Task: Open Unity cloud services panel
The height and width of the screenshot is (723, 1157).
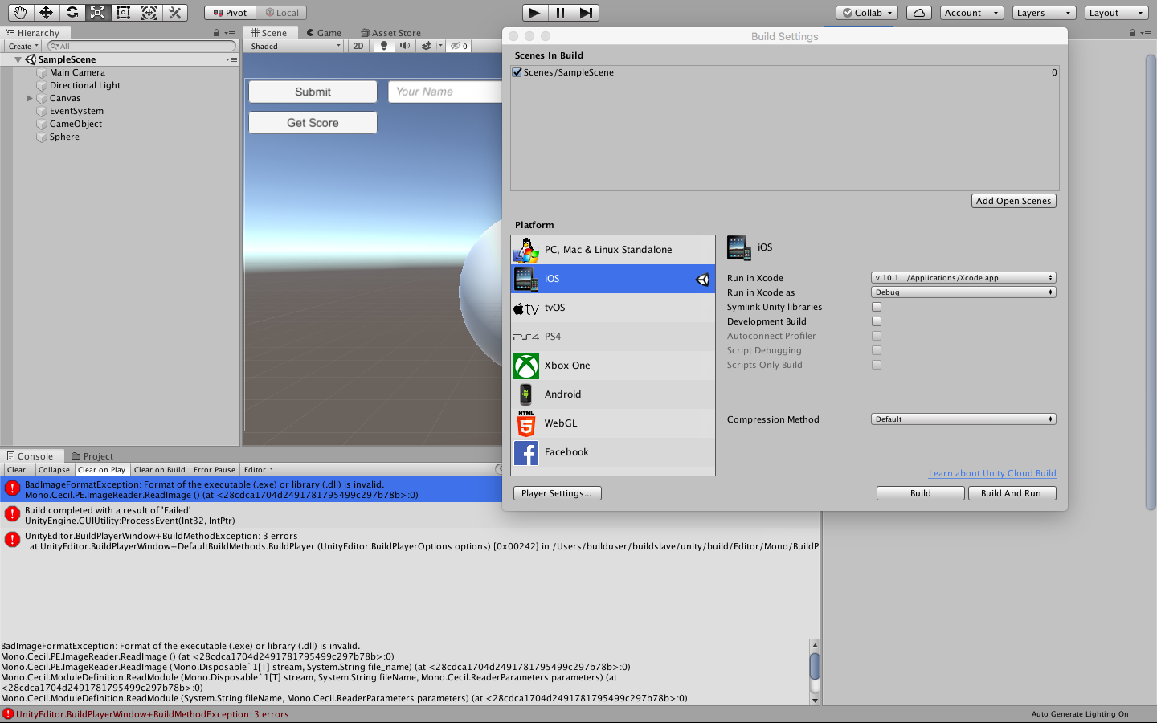Action: click(x=918, y=13)
